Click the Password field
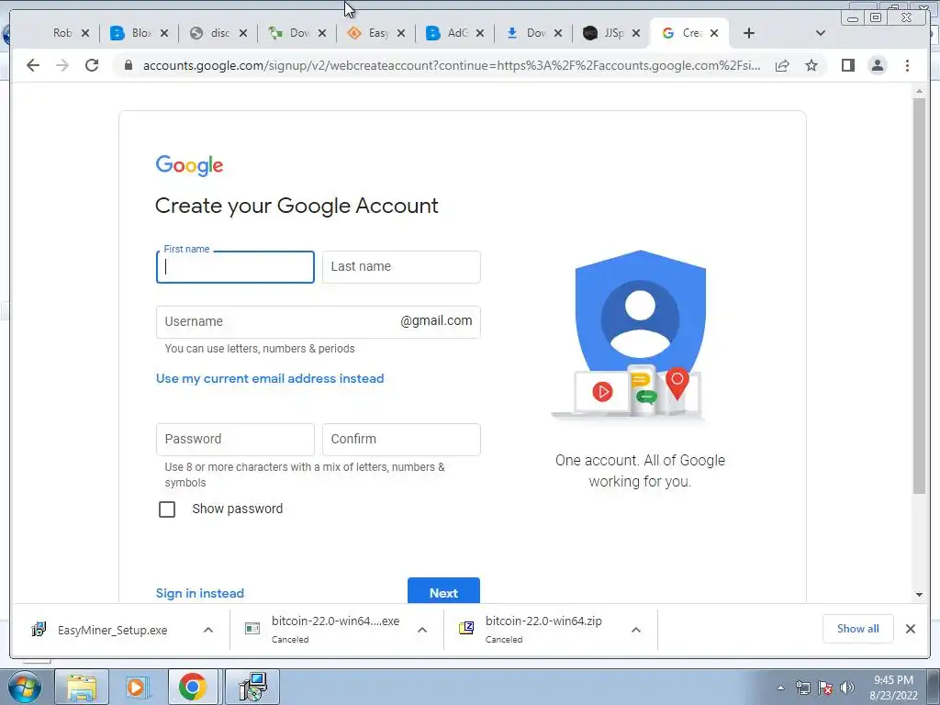 (x=235, y=440)
